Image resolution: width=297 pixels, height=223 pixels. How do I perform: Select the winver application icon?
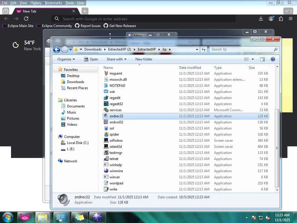click(x=106, y=177)
